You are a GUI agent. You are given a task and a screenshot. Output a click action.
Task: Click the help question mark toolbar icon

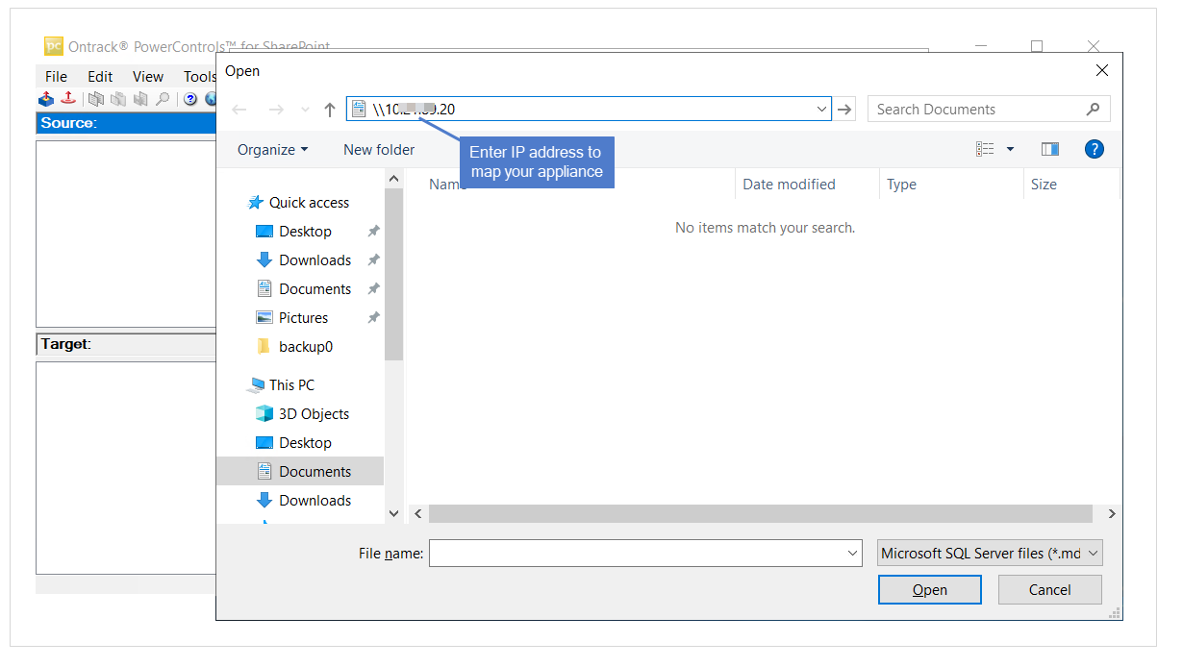coord(190,98)
